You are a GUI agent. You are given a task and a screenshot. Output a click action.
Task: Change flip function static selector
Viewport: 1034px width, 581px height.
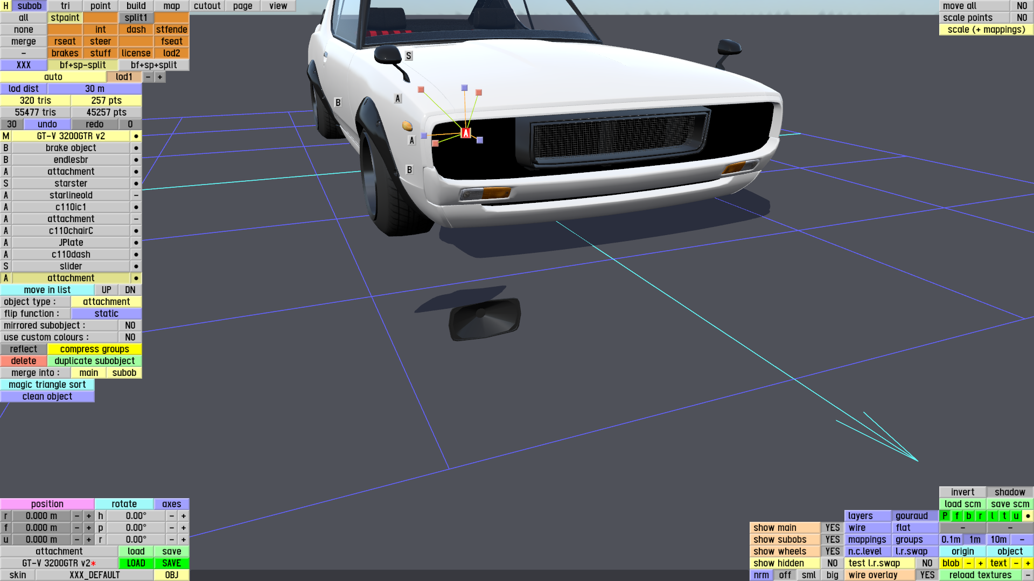pos(106,314)
